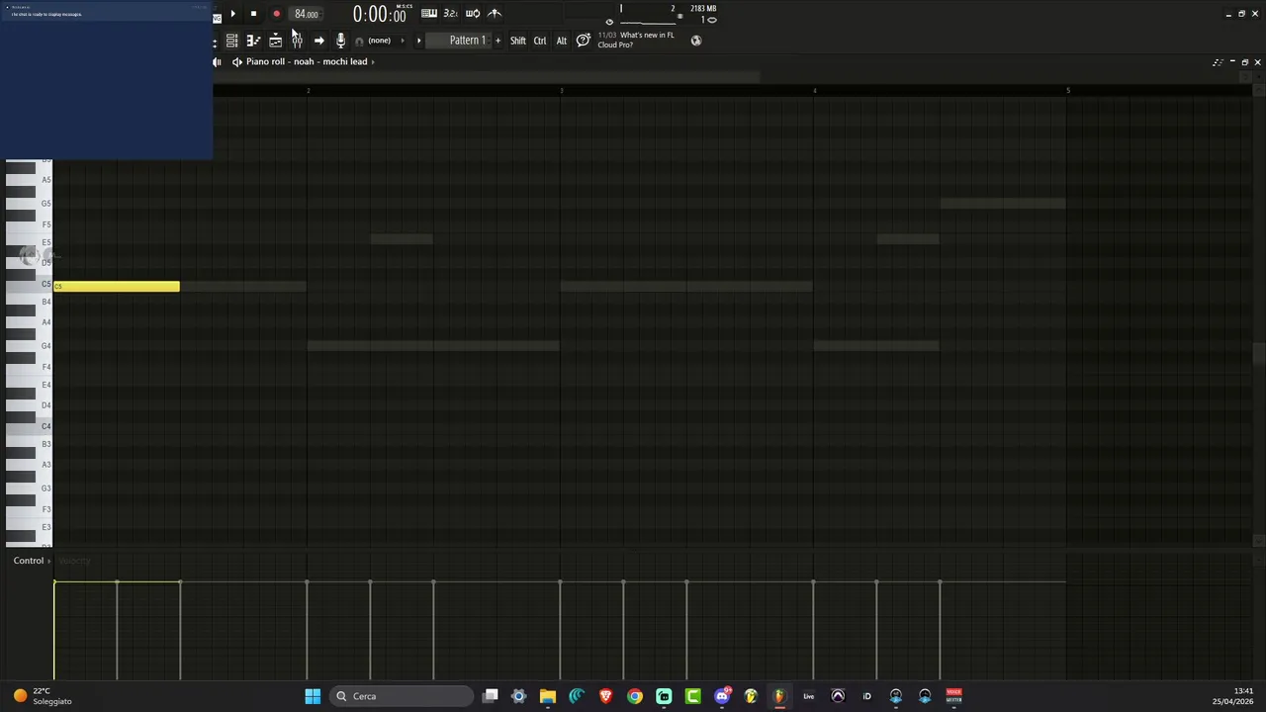Screen dimensions: 1266x712
Task: Toggle the microphone recording icon
Action: (x=340, y=41)
